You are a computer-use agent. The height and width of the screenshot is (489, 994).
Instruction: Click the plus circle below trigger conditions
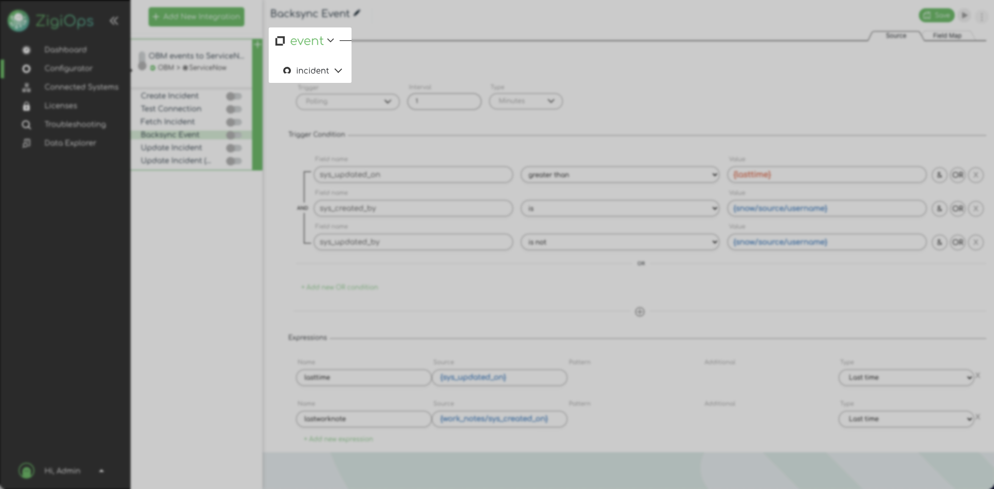point(640,312)
